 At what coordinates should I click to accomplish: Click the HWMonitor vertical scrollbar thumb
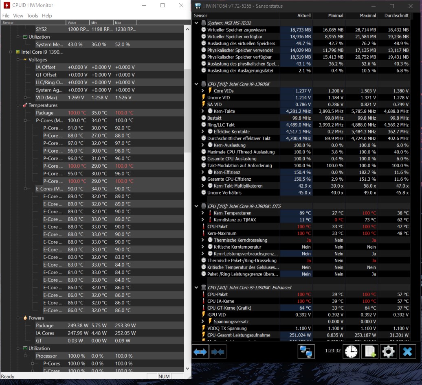[187, 111]
